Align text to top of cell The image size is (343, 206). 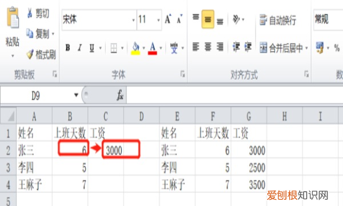(196, 18)
